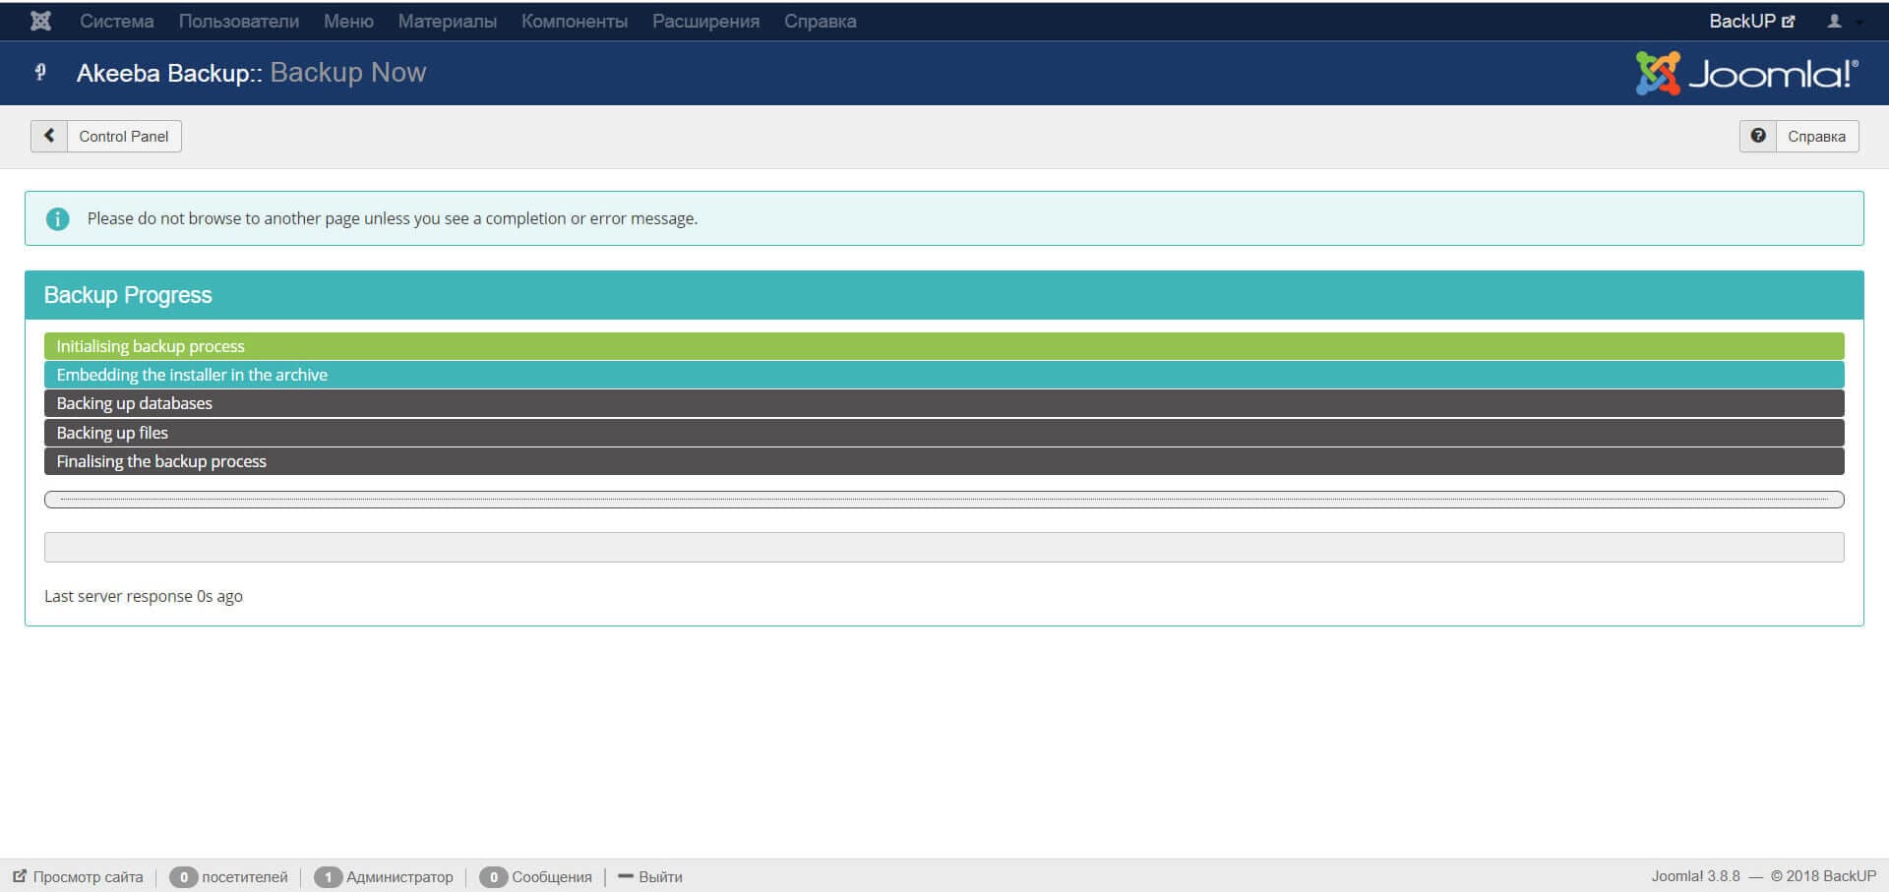The width and height of the screenshot is (1889, 892).
Task: Open the Пользователи menu
Action: (239, 21)
